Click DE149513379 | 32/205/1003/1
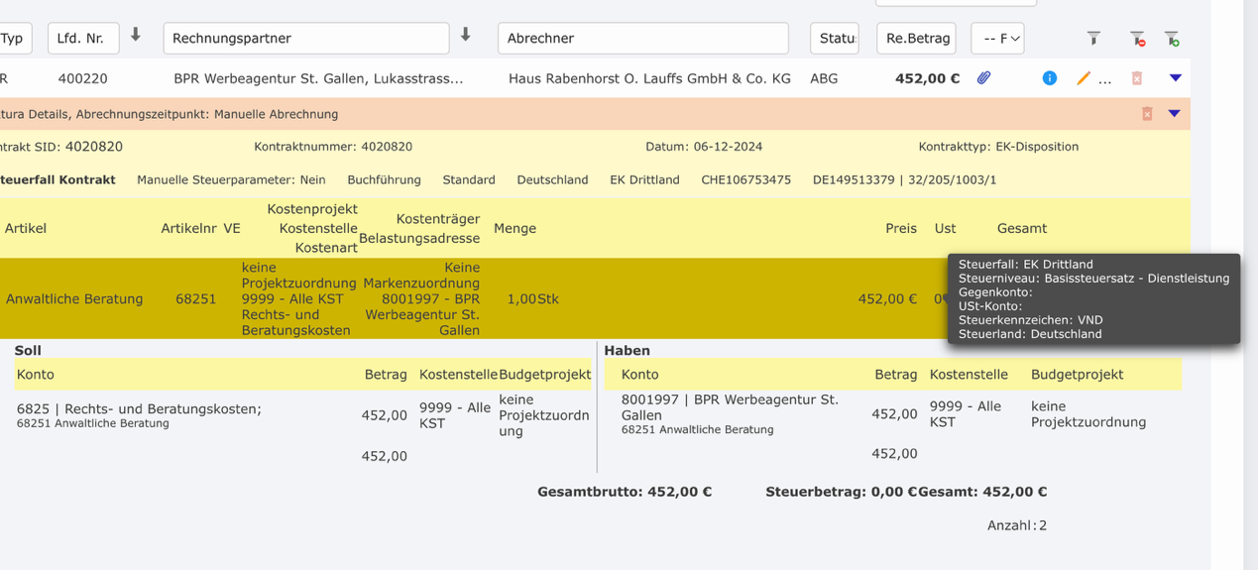Viewport: 1258px width, 570px height. click(x=904, y=180)
